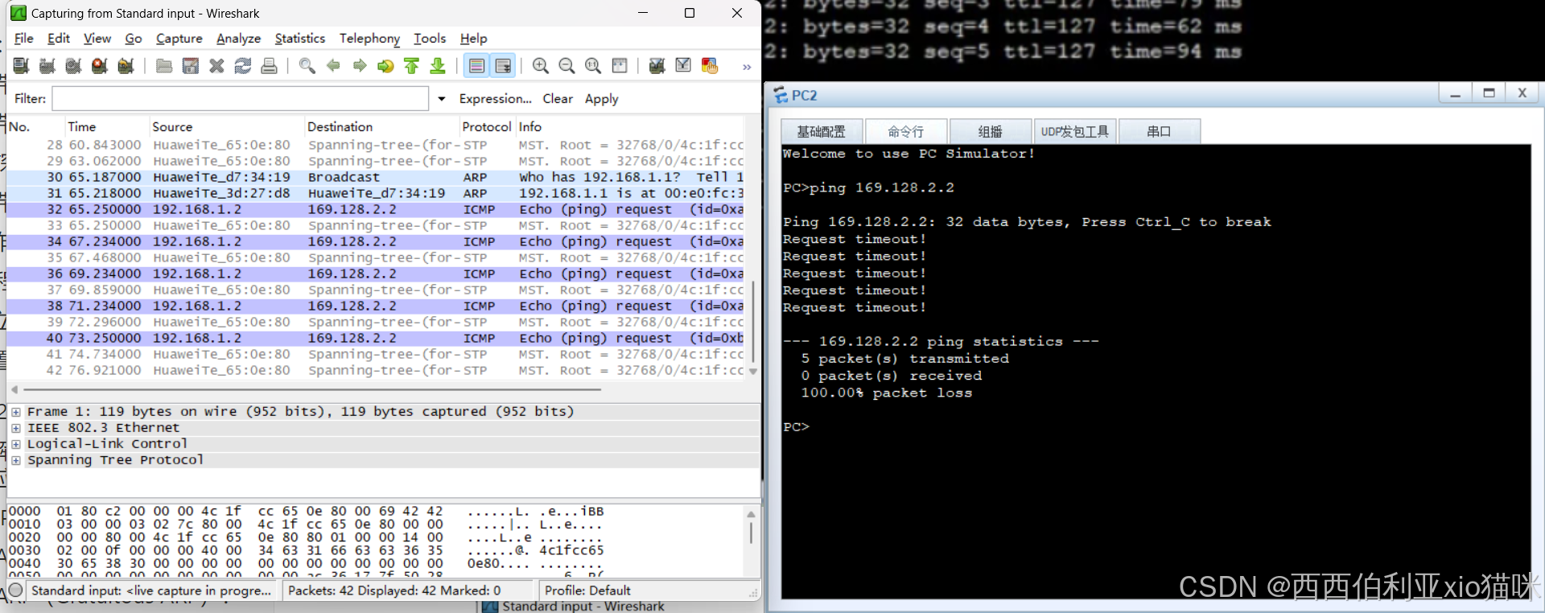Reload this capture file

(x=243, y=66)
